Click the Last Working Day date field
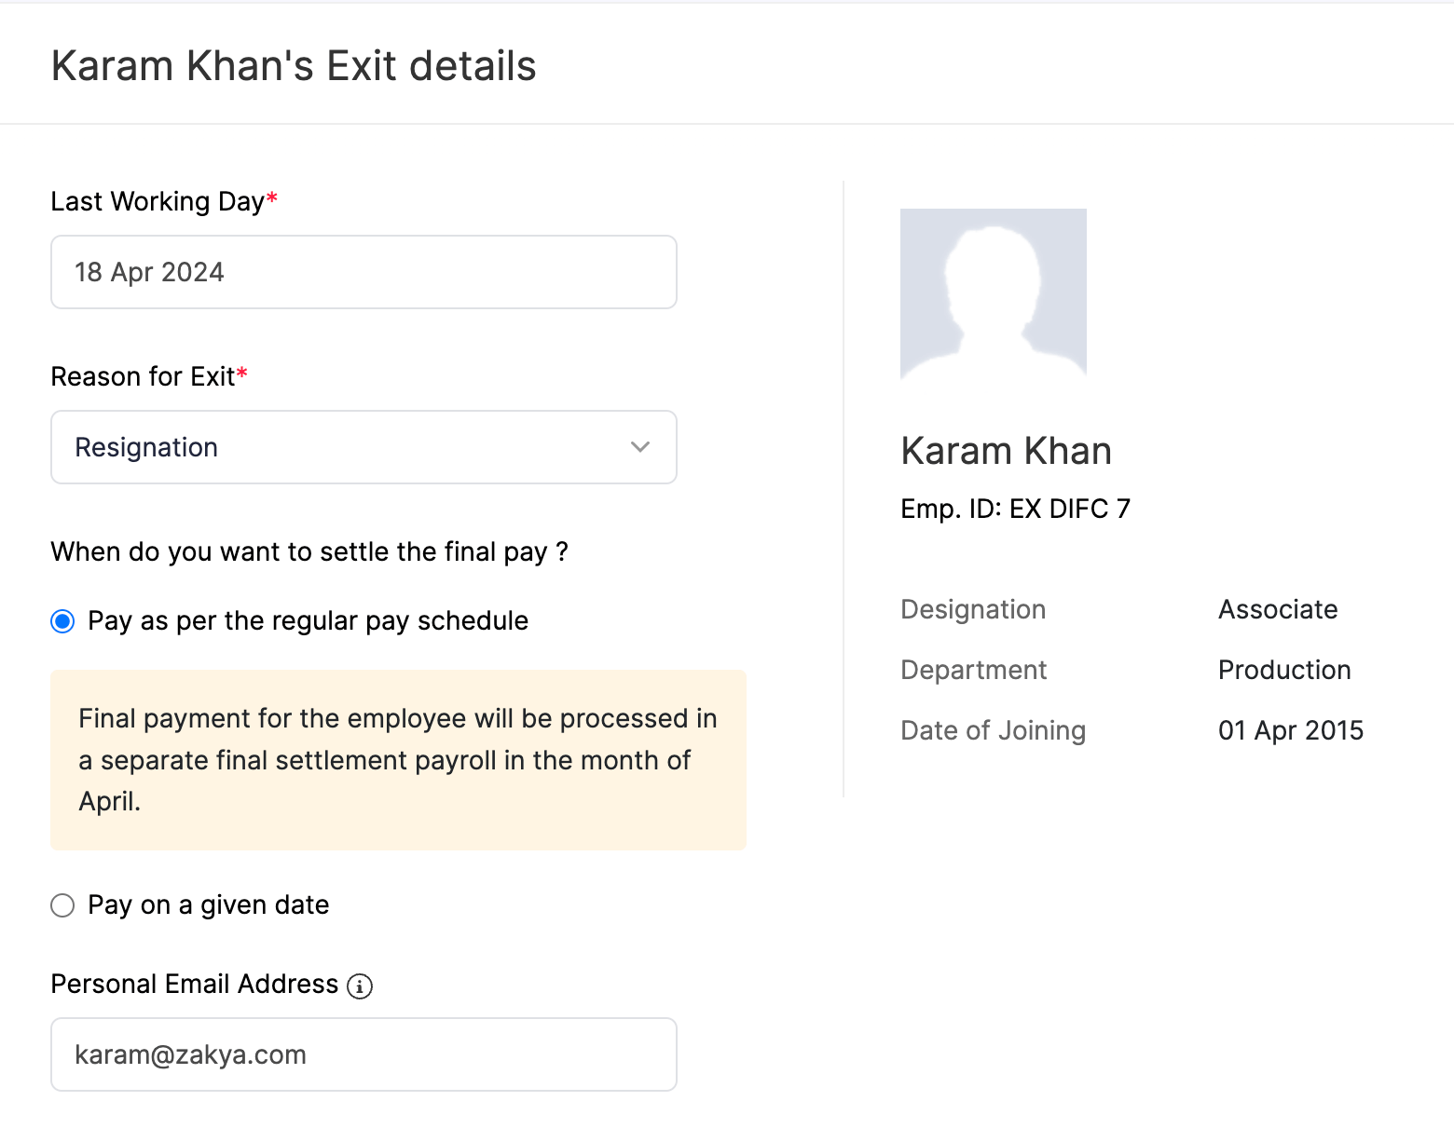This screenshot has height=1142, width=1454. (x=363, y=272)
